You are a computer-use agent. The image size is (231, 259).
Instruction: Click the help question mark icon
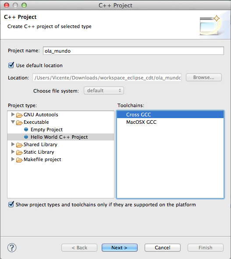point(12,248)
